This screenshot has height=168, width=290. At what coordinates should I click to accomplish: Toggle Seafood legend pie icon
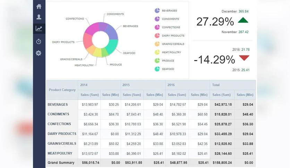click(x=157, y=69)
